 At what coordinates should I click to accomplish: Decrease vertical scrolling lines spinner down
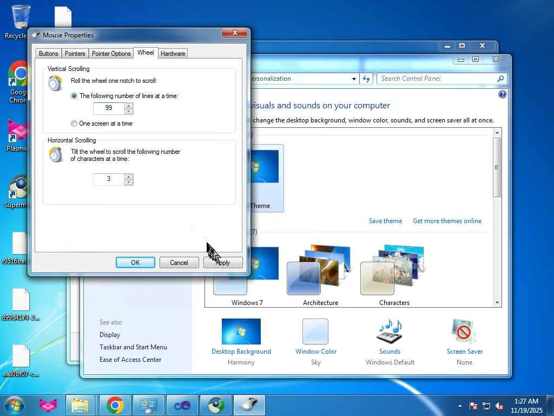pyautogui.click(x=129, y=112)
